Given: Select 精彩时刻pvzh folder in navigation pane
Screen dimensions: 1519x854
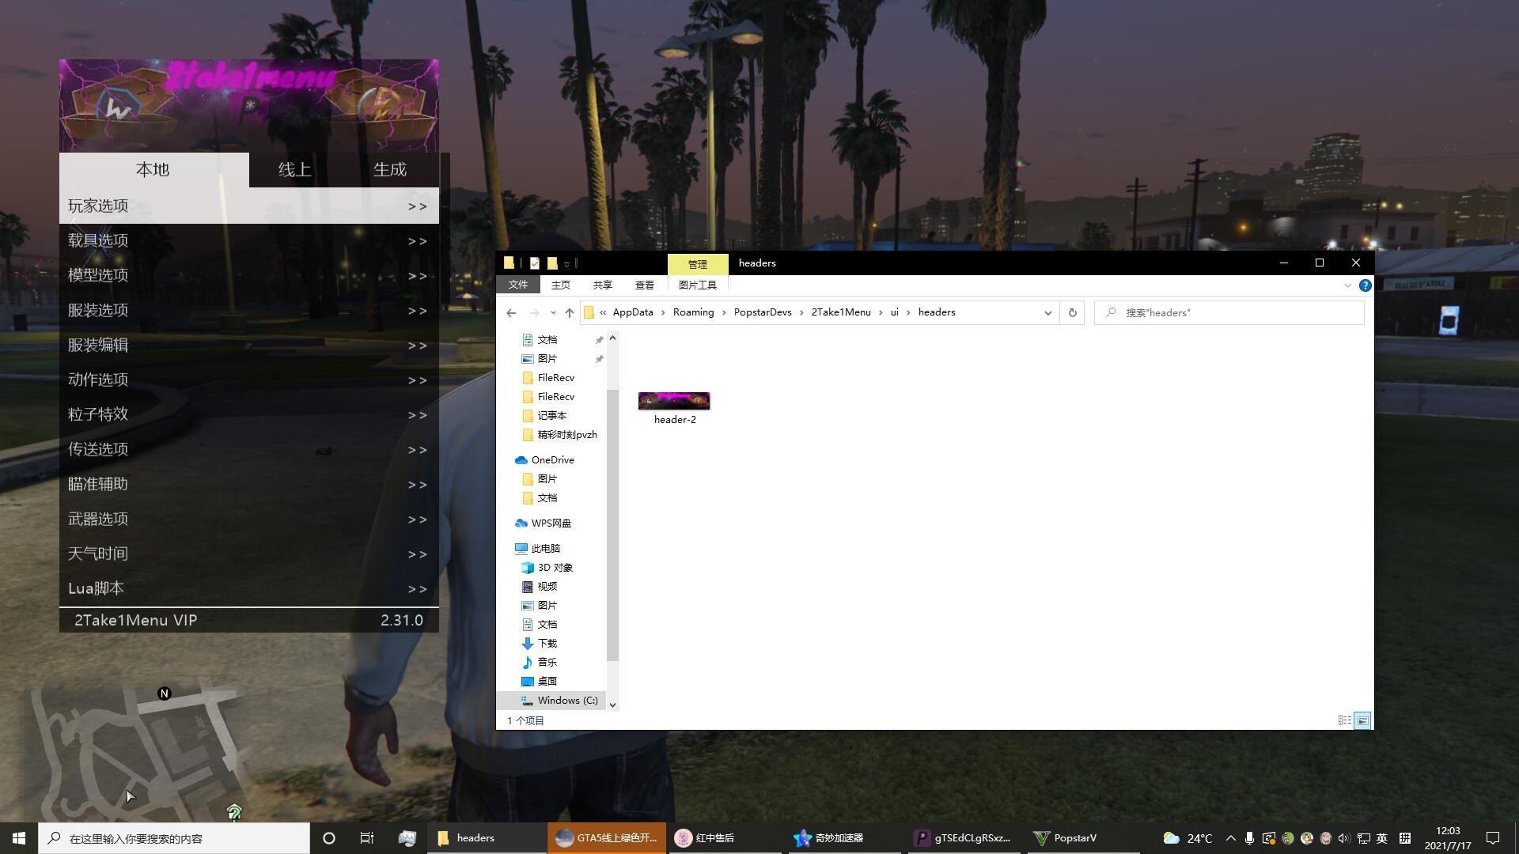Looking at the screenshot, I should click(567, 435).
